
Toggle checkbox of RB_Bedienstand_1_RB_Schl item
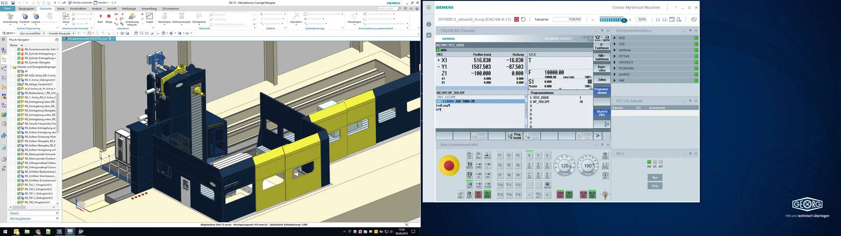[x=19, y=93]
